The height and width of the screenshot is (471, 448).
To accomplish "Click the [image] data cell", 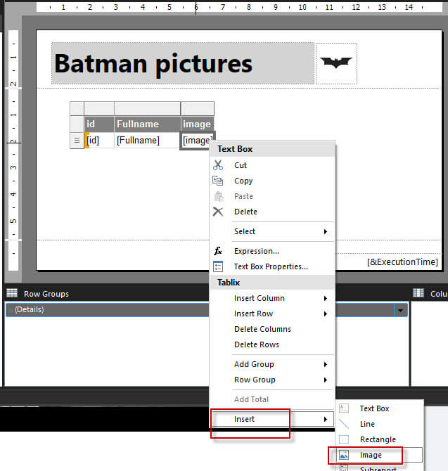I will 196,141.
